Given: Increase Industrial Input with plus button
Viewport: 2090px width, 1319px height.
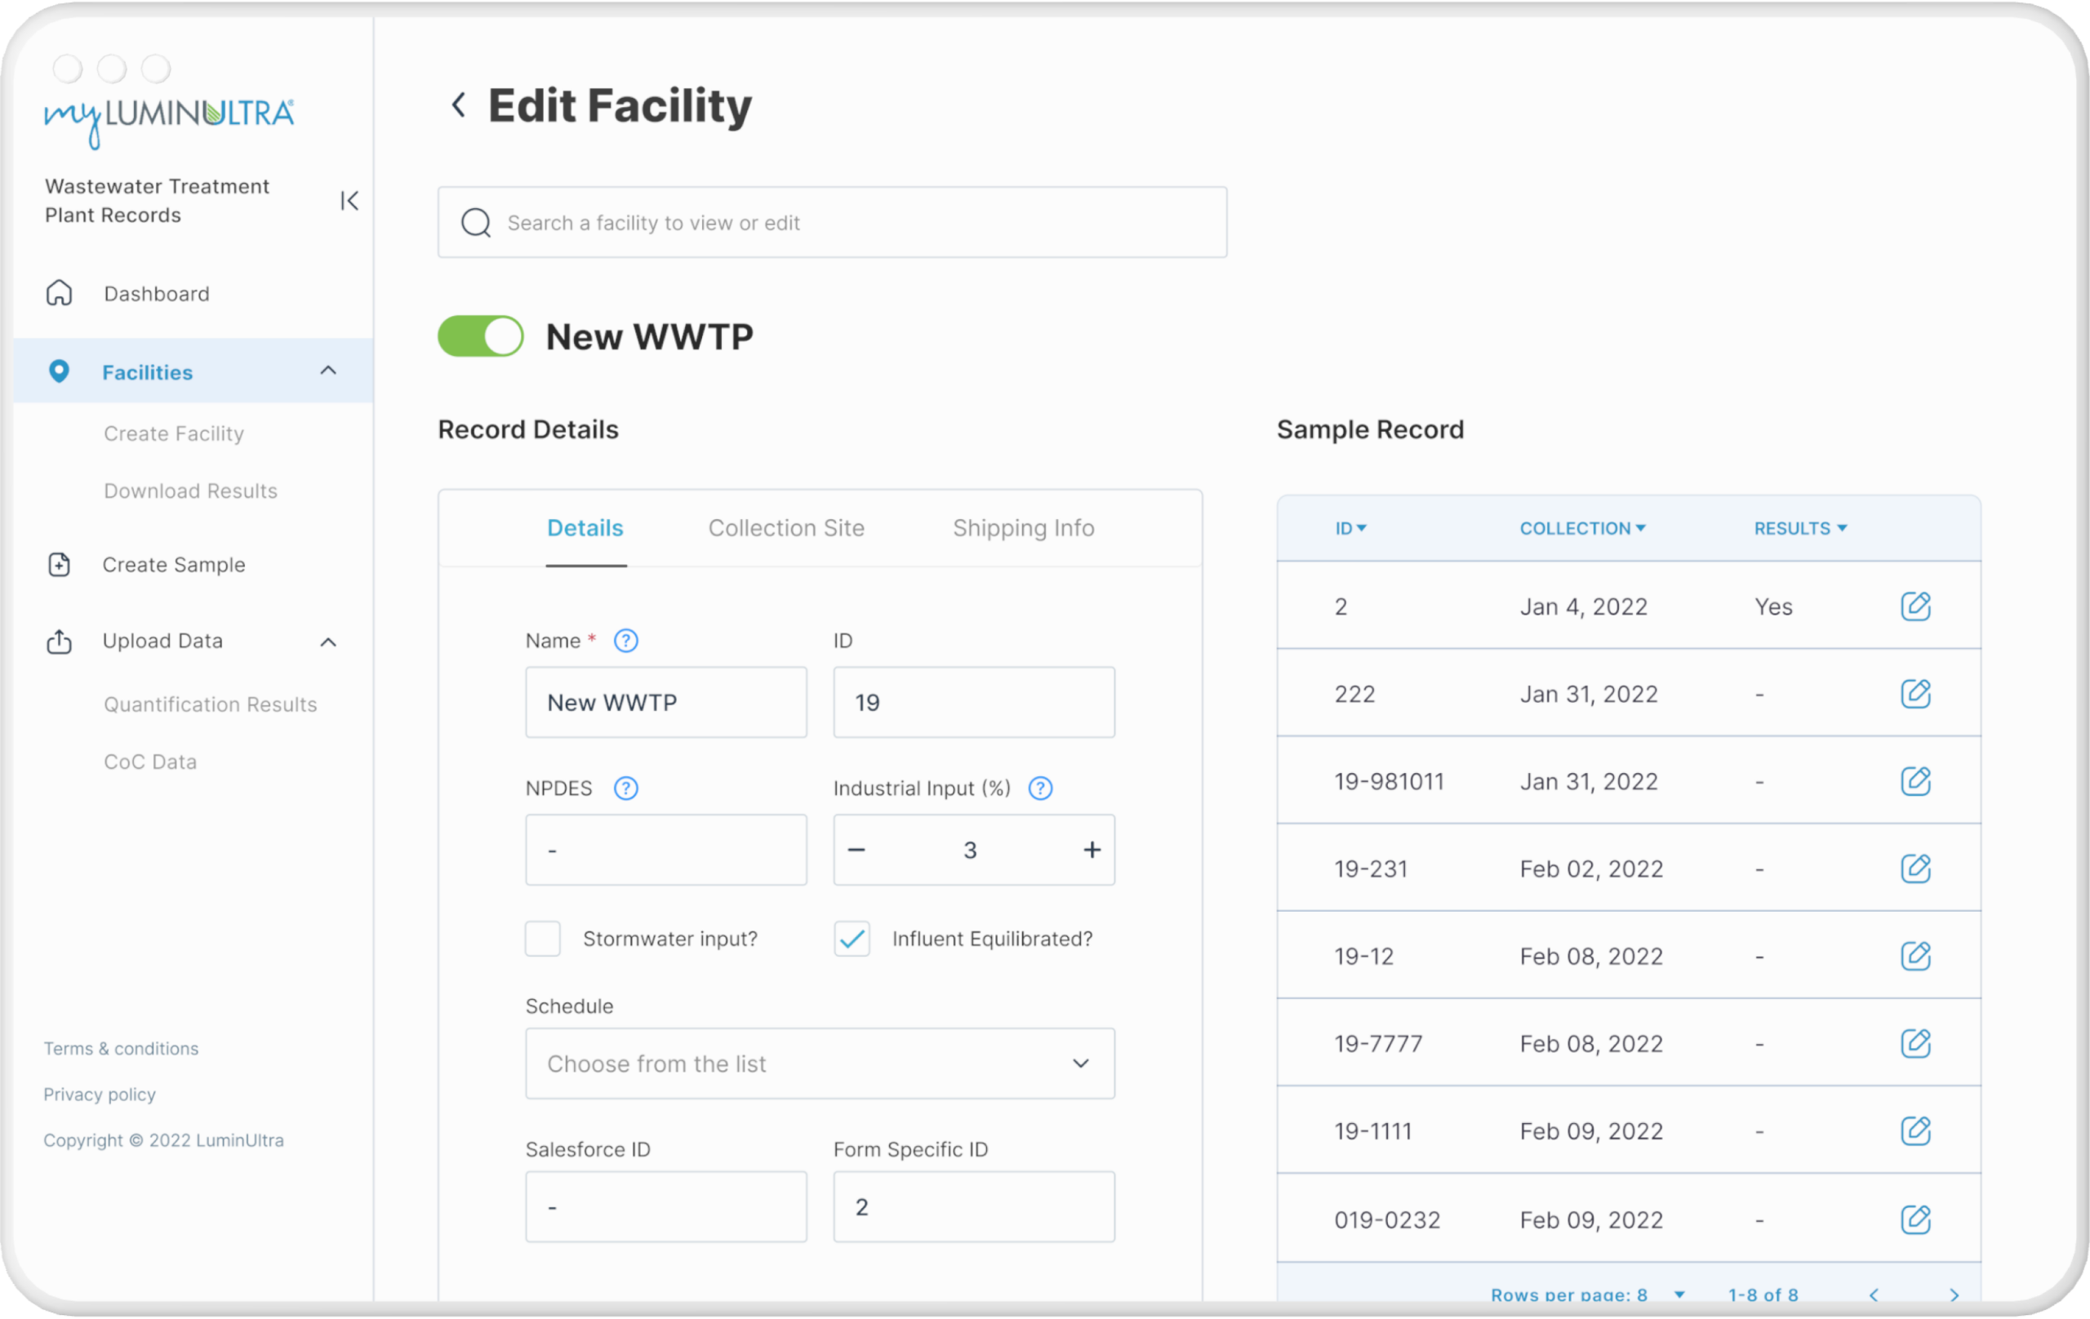Looking at the screenshot, I should 1092,850.
